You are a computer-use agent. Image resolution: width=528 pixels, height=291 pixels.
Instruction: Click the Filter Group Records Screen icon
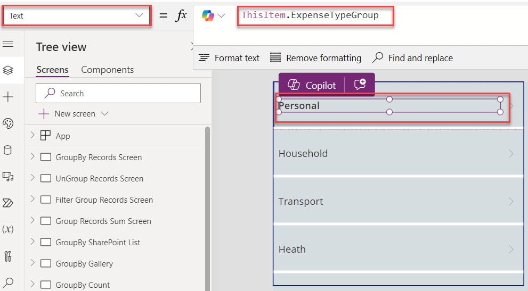click(x=45, y=199)
